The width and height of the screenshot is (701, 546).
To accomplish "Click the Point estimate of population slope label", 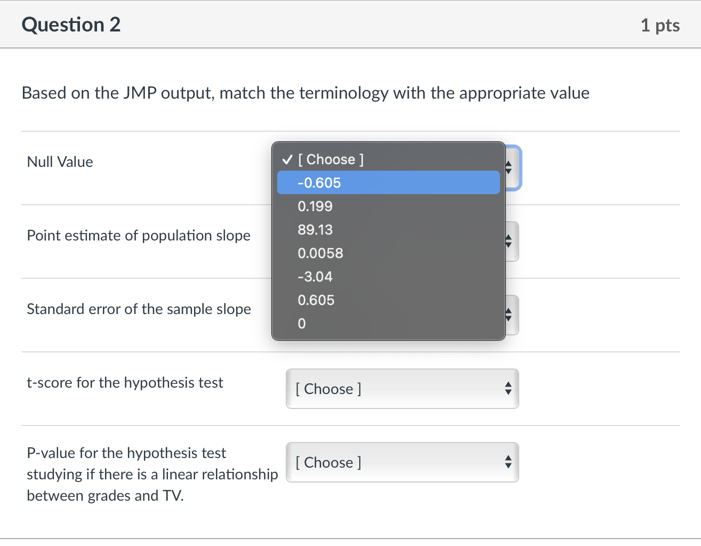I will (139, 235).
